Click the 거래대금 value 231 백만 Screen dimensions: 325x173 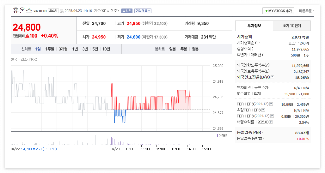208,37
